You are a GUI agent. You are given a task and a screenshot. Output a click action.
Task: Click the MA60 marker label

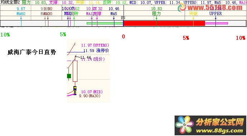pyautogui.click(x=21, y=14)
